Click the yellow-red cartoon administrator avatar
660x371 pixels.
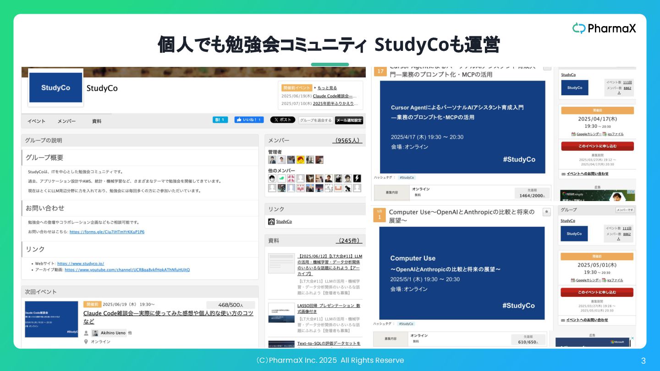tap(301, 160)
